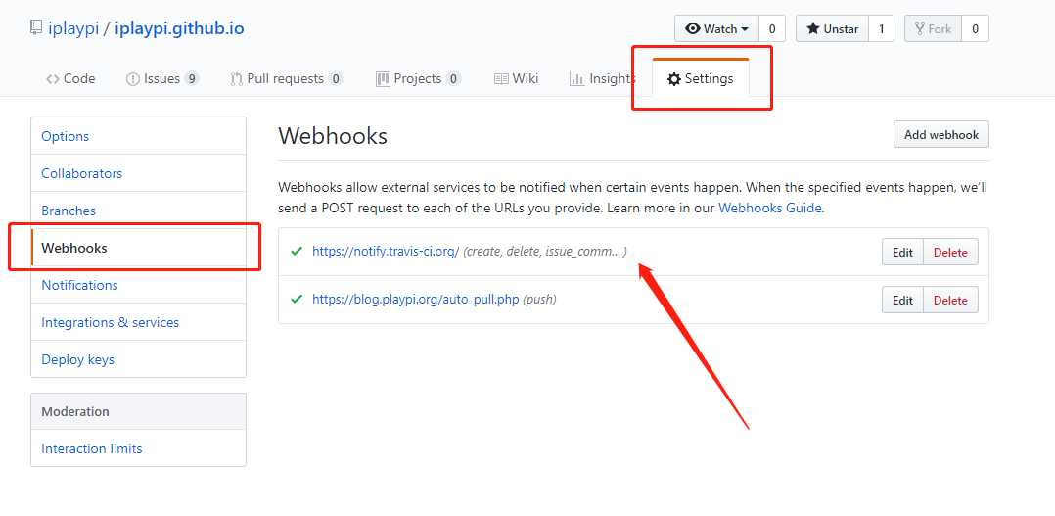
Task: Click the Issues counter badge 9
Action: click(191, 78)
